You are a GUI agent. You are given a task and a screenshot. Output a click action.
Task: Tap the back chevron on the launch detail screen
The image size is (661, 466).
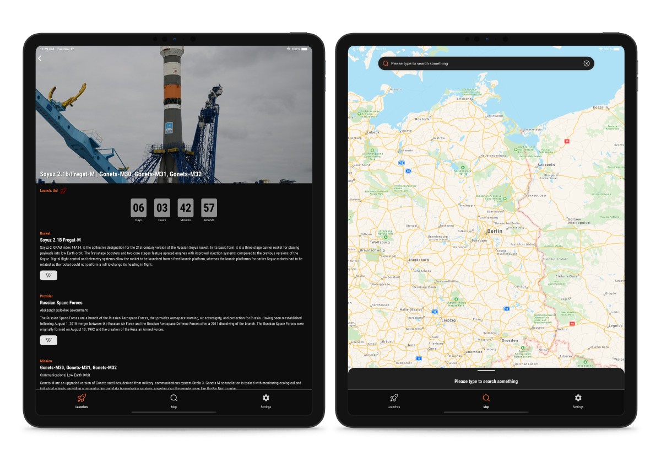(x=40, y=58)
